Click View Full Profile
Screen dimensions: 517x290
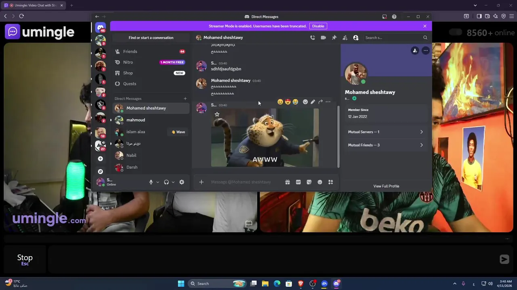[x=386, y=186]
